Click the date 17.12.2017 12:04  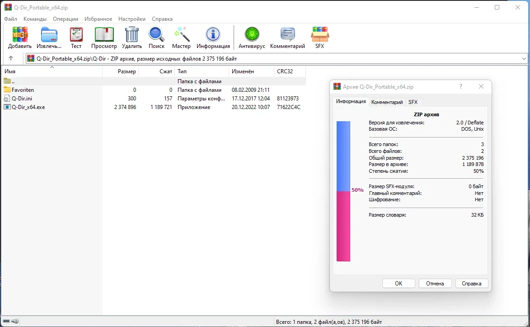pyautogui.click(x=251, y=99)
